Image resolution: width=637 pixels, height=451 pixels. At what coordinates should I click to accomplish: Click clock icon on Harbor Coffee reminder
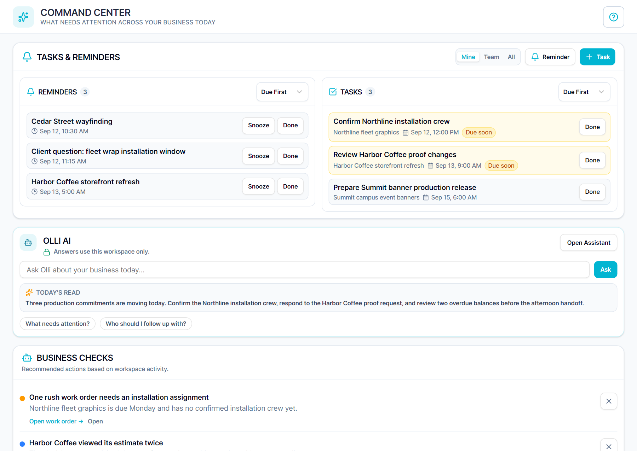pos(35,192)
